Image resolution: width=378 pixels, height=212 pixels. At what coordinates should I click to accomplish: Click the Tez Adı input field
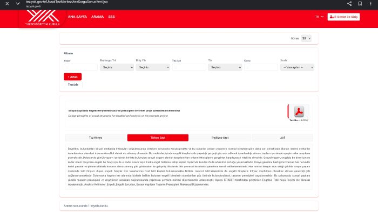pos(189,67)
